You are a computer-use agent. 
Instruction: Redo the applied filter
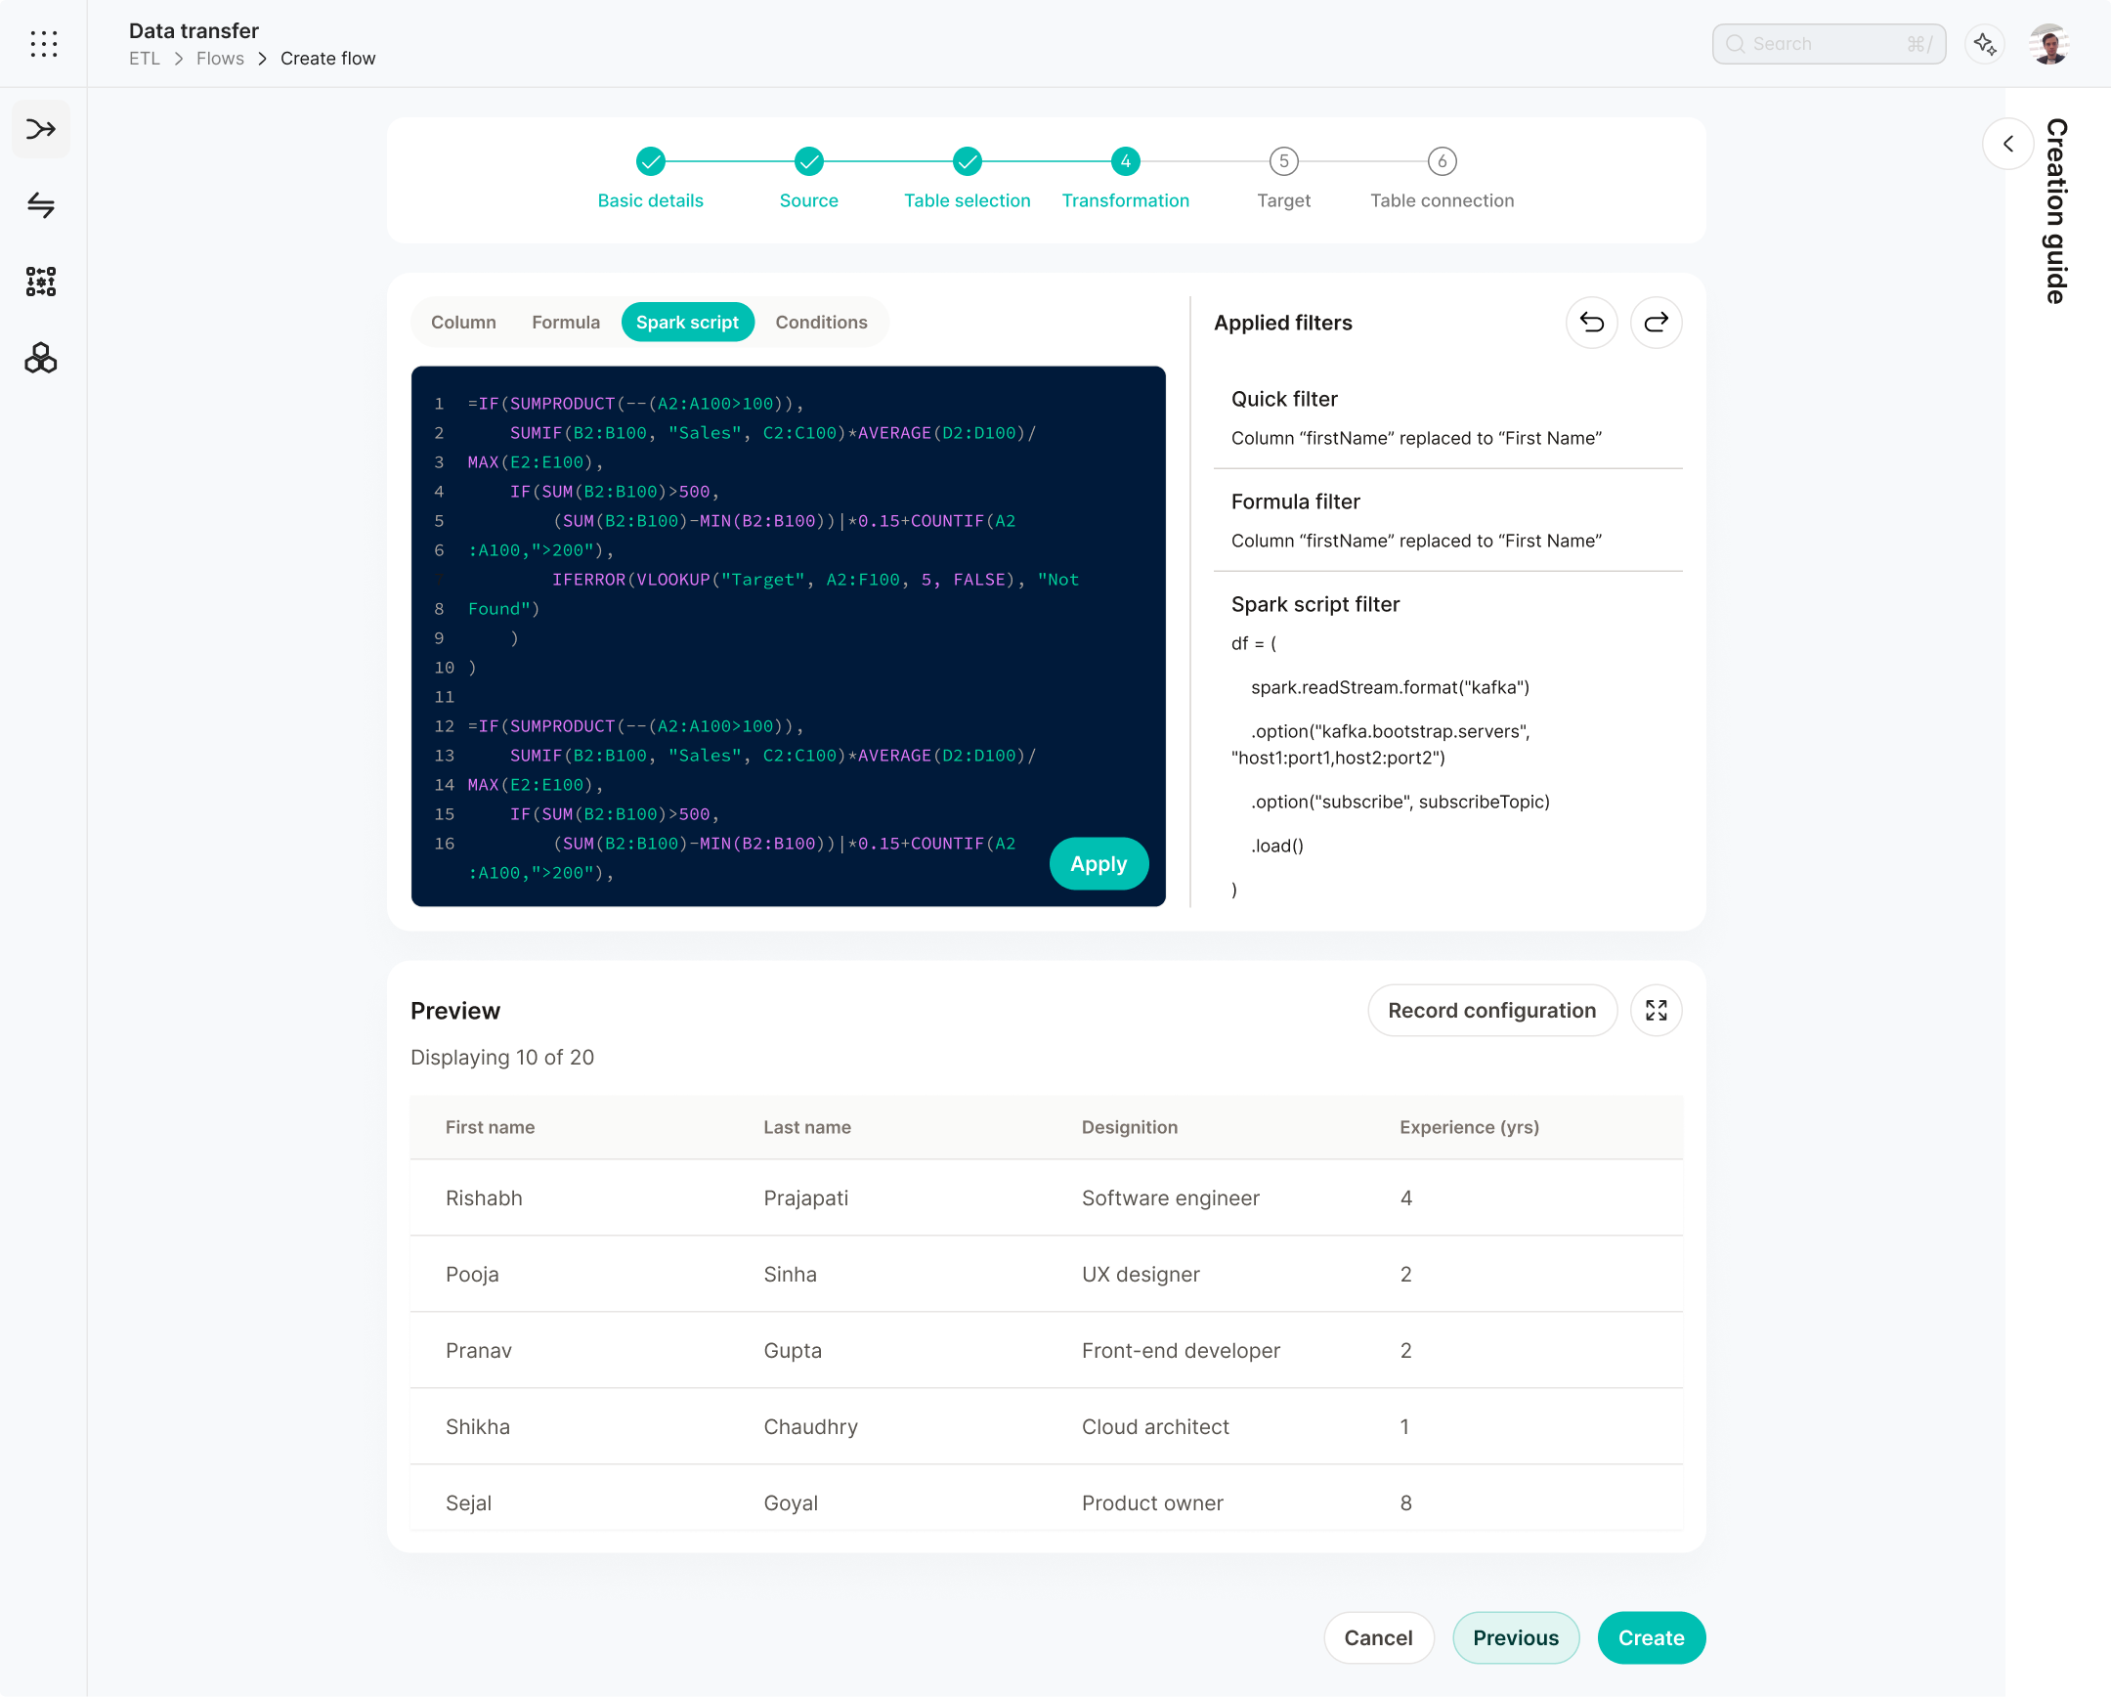pyautogui.click(x=1656, y=323)
